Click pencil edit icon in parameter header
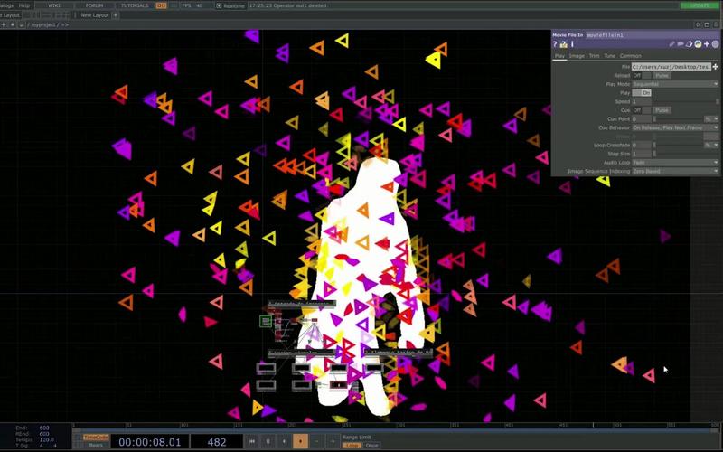723x452 pixels. pyautogui.click(x=672, y=44)
